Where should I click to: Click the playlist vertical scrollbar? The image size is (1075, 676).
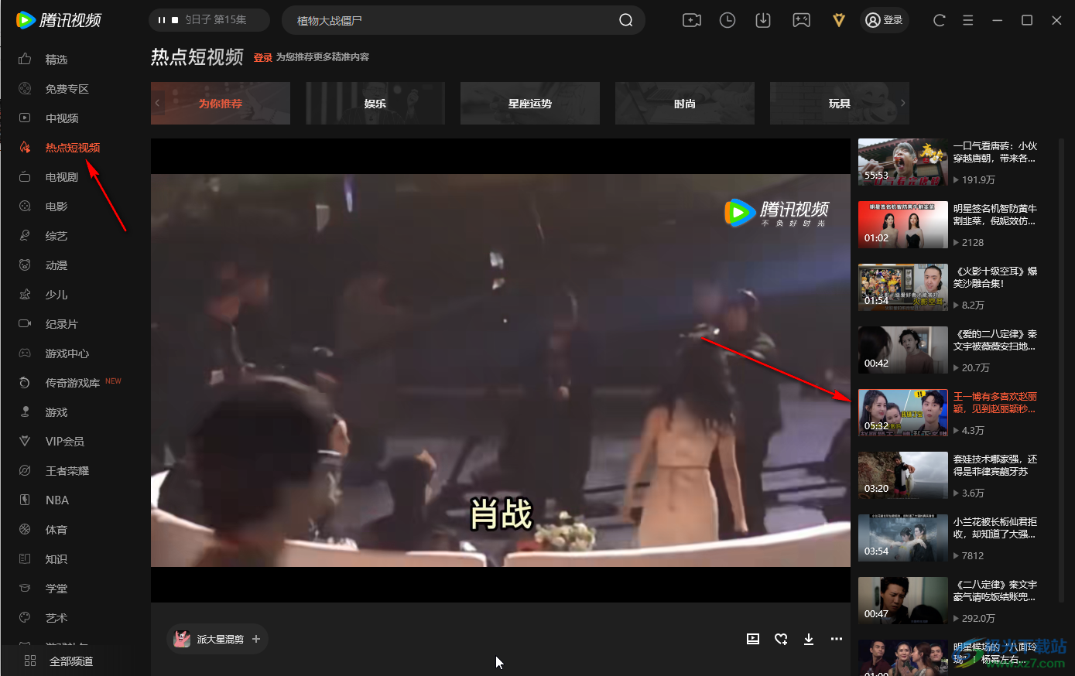(1061, 371)
